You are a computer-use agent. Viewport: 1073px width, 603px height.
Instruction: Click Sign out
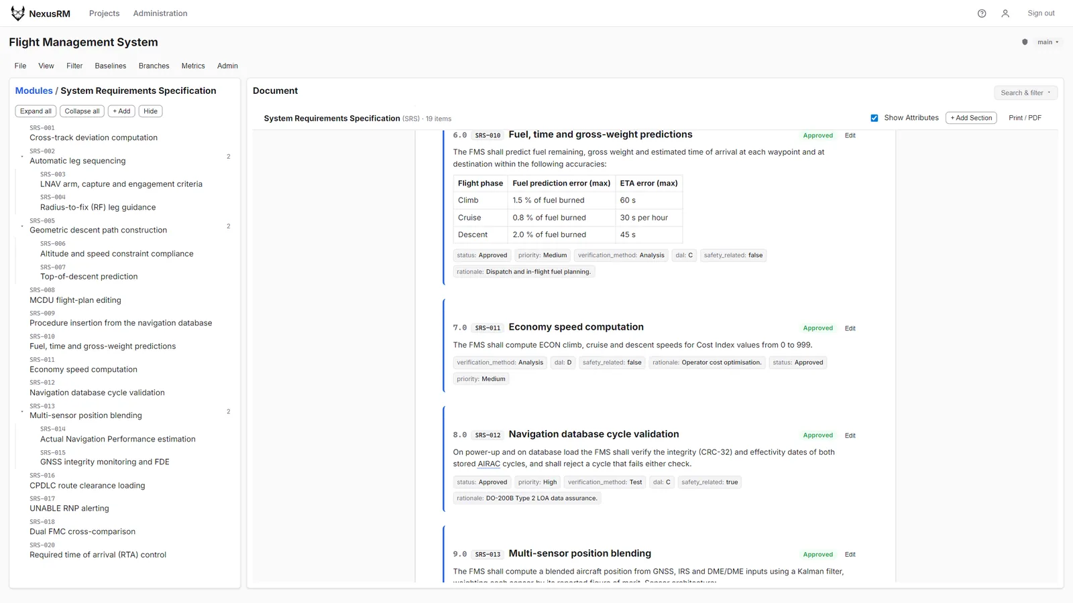1041,13
